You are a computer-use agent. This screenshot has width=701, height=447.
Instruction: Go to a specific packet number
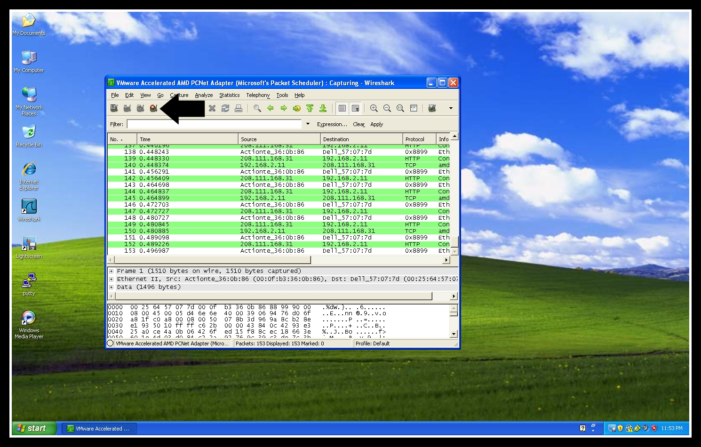click(x=297, y=108)
